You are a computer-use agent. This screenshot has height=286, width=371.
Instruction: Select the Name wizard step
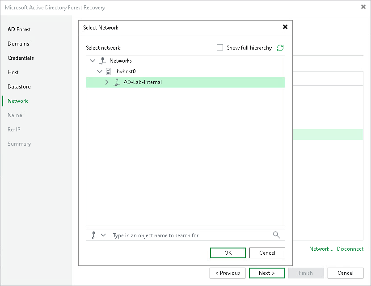click(x=15, y=115)
